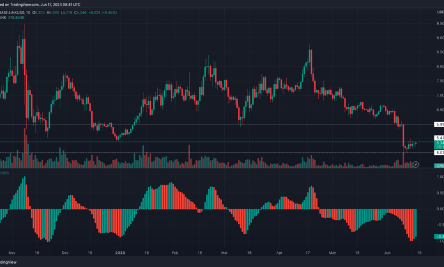
Task: Click the lightning bolt icon near volume bars
Action: (x=416, y=164)
